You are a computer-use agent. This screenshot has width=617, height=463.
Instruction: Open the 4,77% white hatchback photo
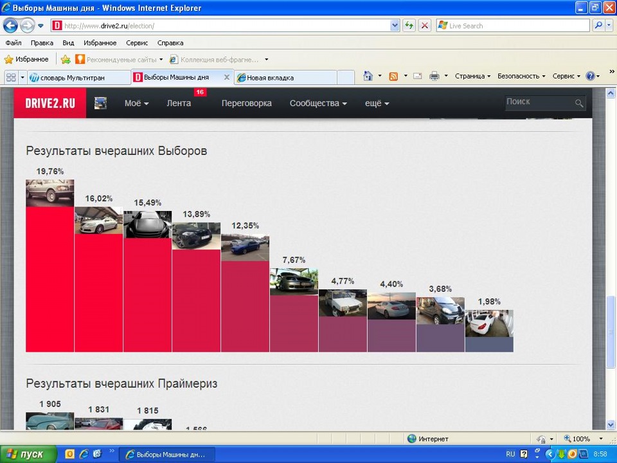343,303
